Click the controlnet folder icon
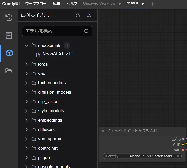 (x=34, y=148)
